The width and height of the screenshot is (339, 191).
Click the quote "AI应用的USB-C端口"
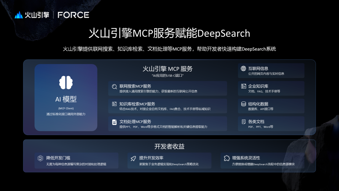(x=168, y=75)
